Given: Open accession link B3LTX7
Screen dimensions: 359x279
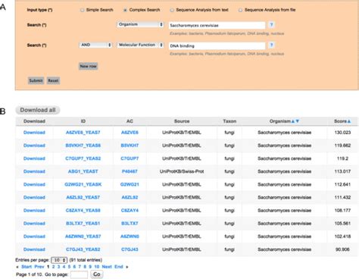Looking at the screenshot, I should [130, 224].
